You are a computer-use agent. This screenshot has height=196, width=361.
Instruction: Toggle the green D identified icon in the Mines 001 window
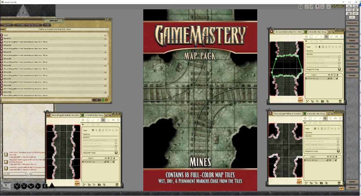[306, 32]
